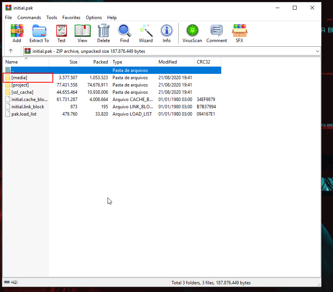Launch the Wizard tool

tap(146, 33)
